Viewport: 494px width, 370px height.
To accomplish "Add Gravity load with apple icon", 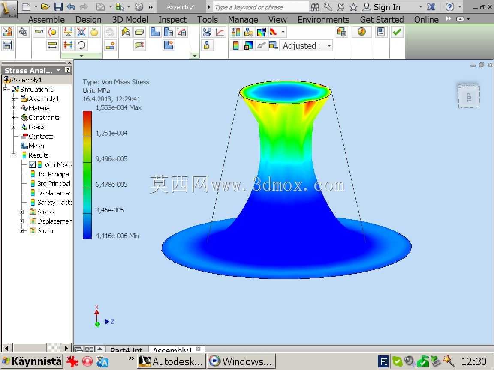I will point(94,32).
